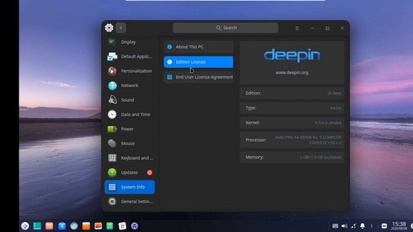
Task: Click the onscreen keyboard tray icon
Action: click(x=335, y=226)
